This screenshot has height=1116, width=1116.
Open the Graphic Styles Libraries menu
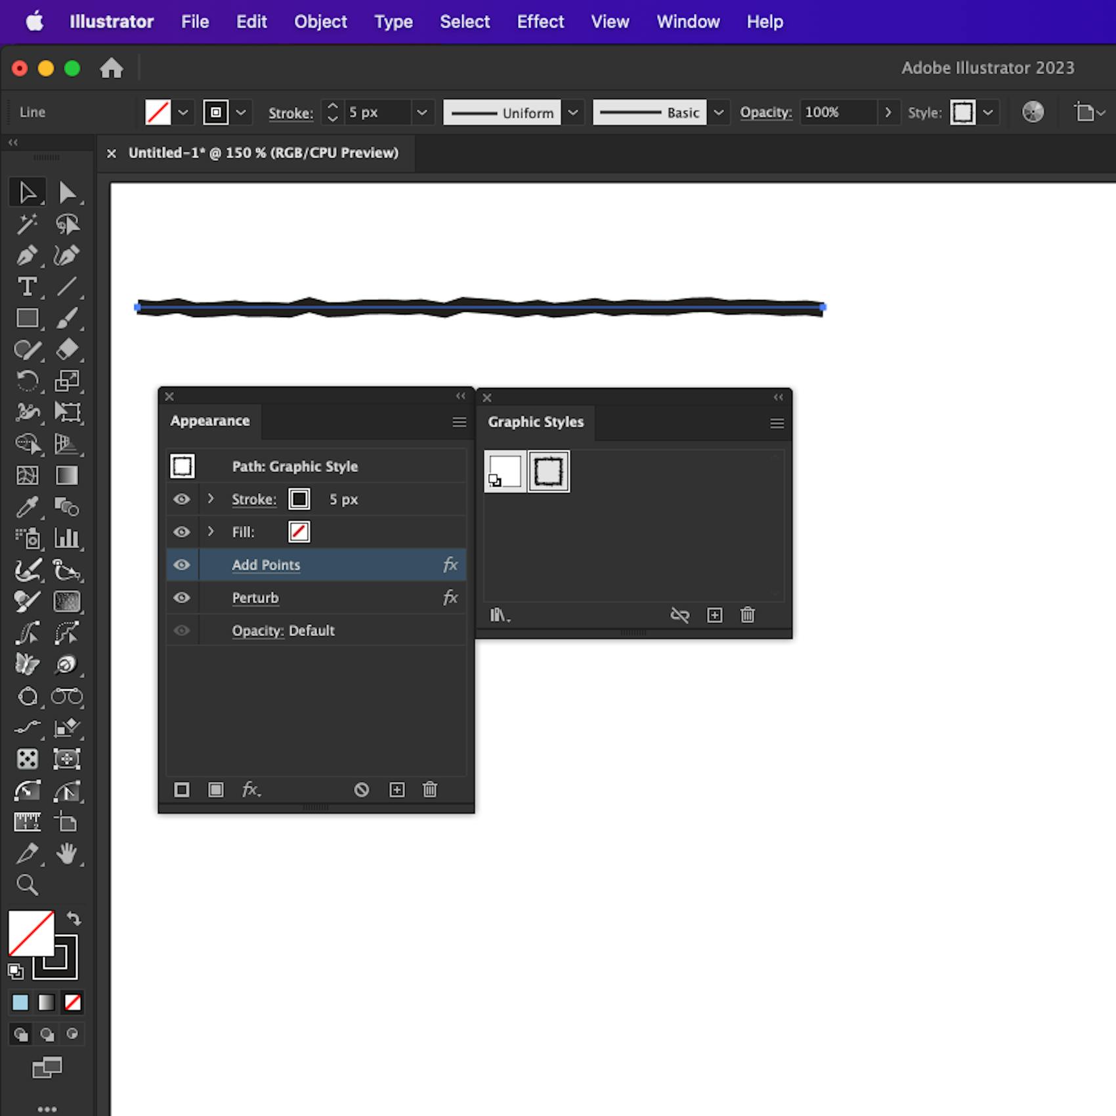pos(500,615)
